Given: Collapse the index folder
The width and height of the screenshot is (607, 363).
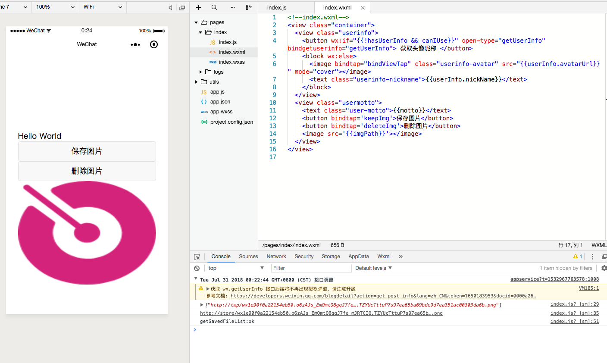Looking at the screenshot, I should coord(200,32).
